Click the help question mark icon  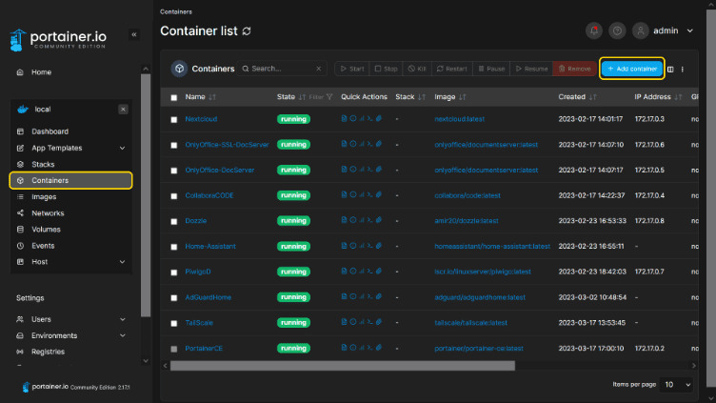(617, 30)
